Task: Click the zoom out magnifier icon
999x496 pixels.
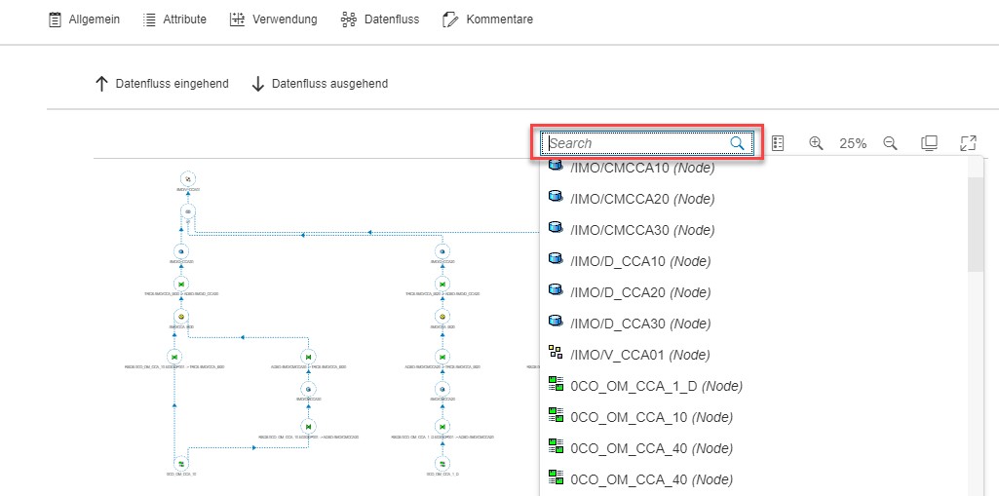Action: pyautogui.click(x=890, y=143)
